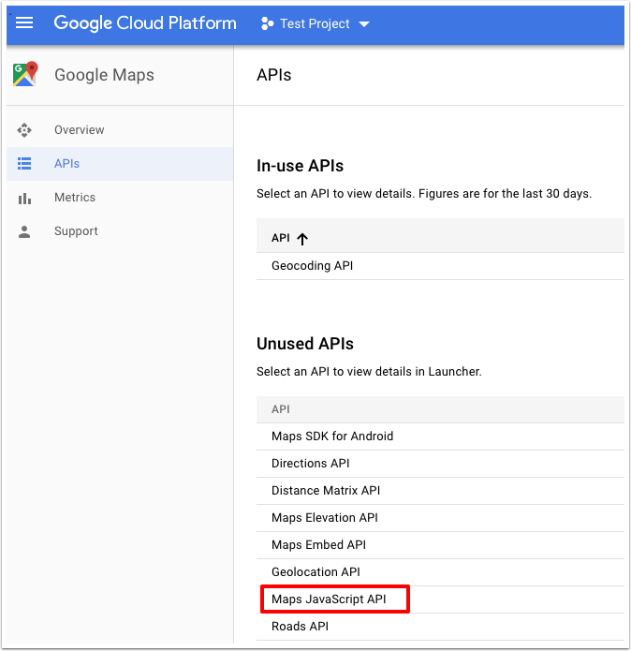631x651 pixels.
Task: Select Roads API
Action: pos(440,626)
